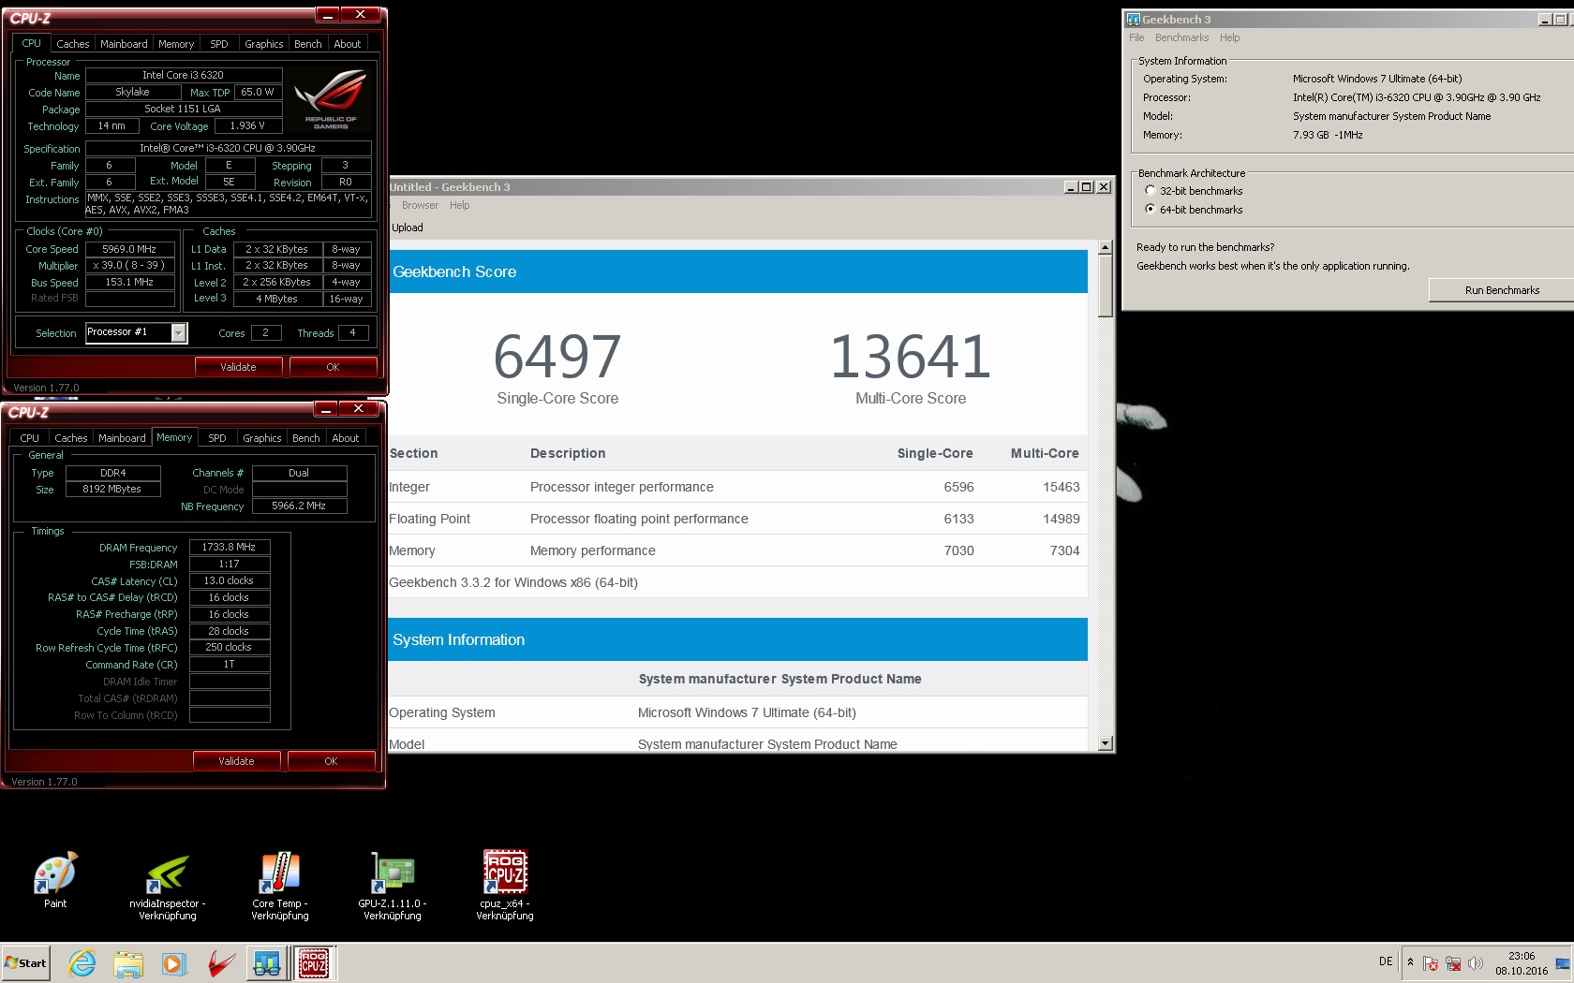This screenshot has height=983, width=1574.
Task: Open Geekbench 3 Help menu
Action: click(x=1229, y=38)
